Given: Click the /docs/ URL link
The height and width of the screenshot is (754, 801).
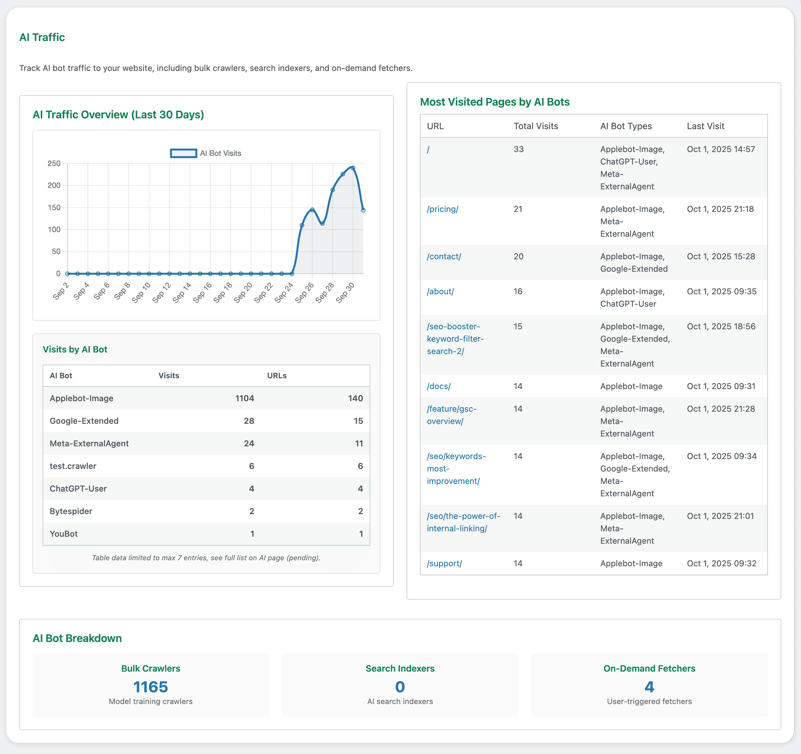Looking at the screenshot, I should tap(438, 386).
